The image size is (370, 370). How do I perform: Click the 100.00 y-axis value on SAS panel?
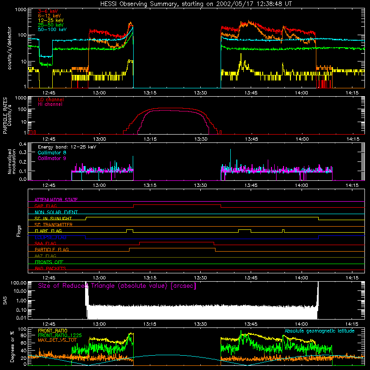coord(18,283)
